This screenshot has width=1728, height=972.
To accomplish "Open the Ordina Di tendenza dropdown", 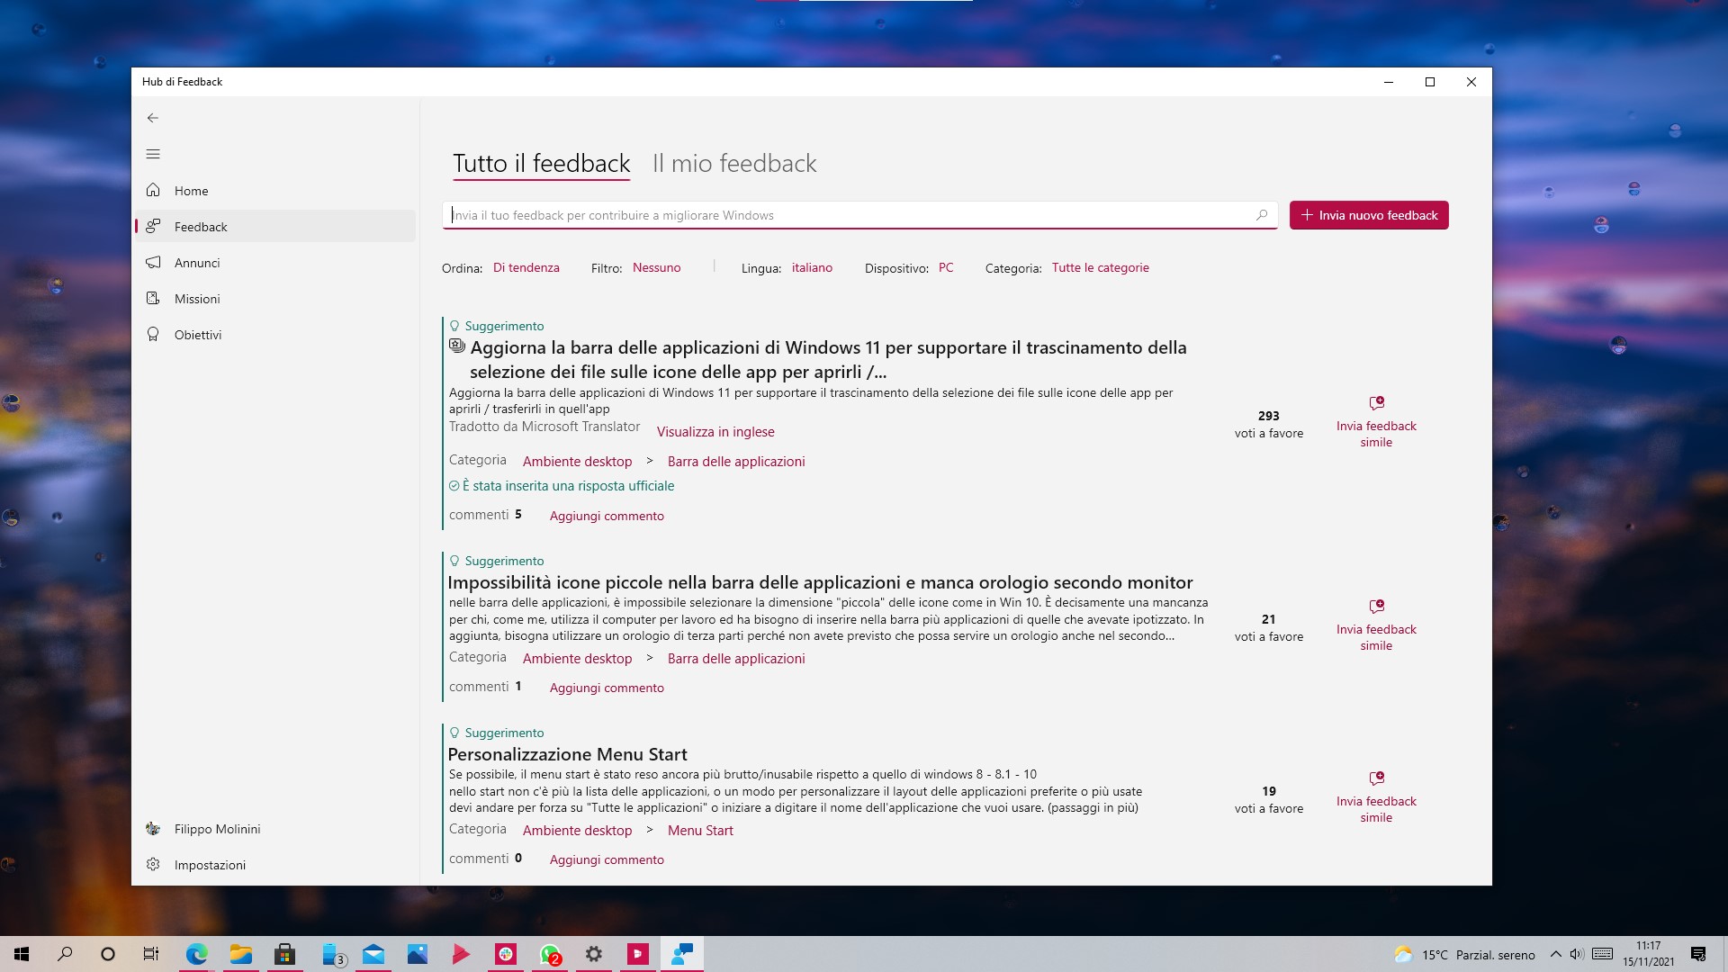I will click(x=526, y=267).
